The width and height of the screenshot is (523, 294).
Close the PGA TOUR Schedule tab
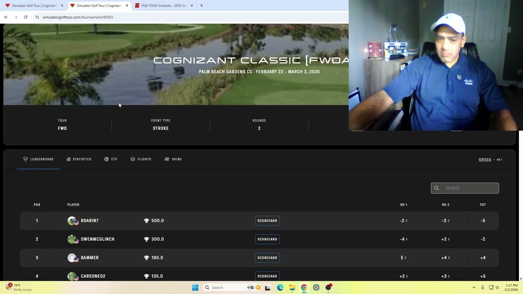pyautogui.click(x=192, y=6)
